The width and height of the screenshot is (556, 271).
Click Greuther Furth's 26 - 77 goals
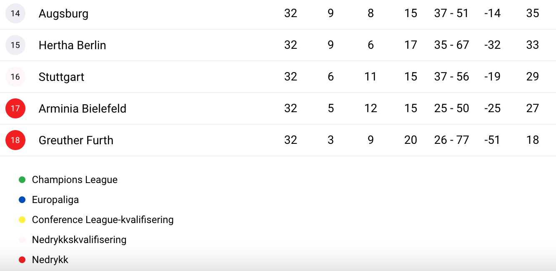click(451, 140)
